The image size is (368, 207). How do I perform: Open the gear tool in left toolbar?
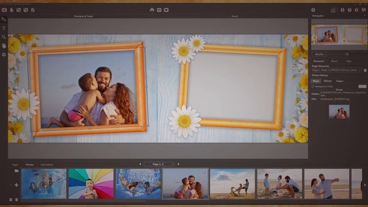[x=4, y=55]
